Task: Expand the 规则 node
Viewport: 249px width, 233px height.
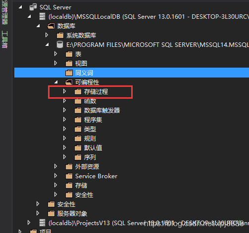Action: pyautogui.click(x=64, y=138)
